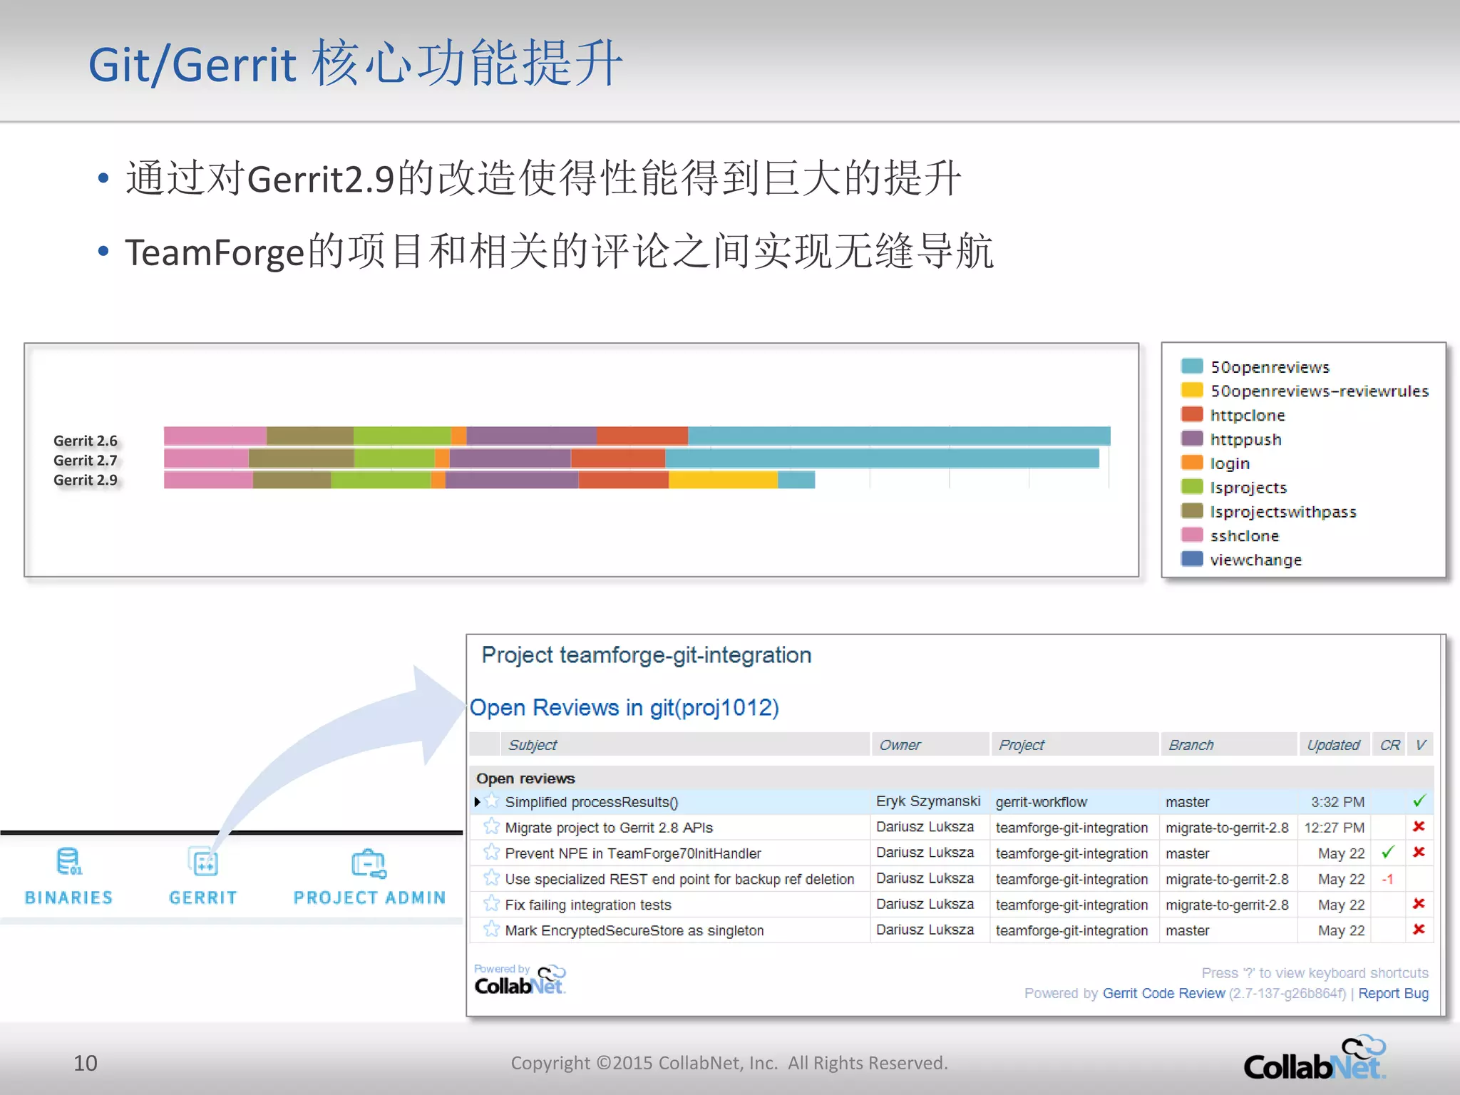1460x1095 pixels.
Task: Click 'Project teamforge-git-integration' title
Action: 647,655
